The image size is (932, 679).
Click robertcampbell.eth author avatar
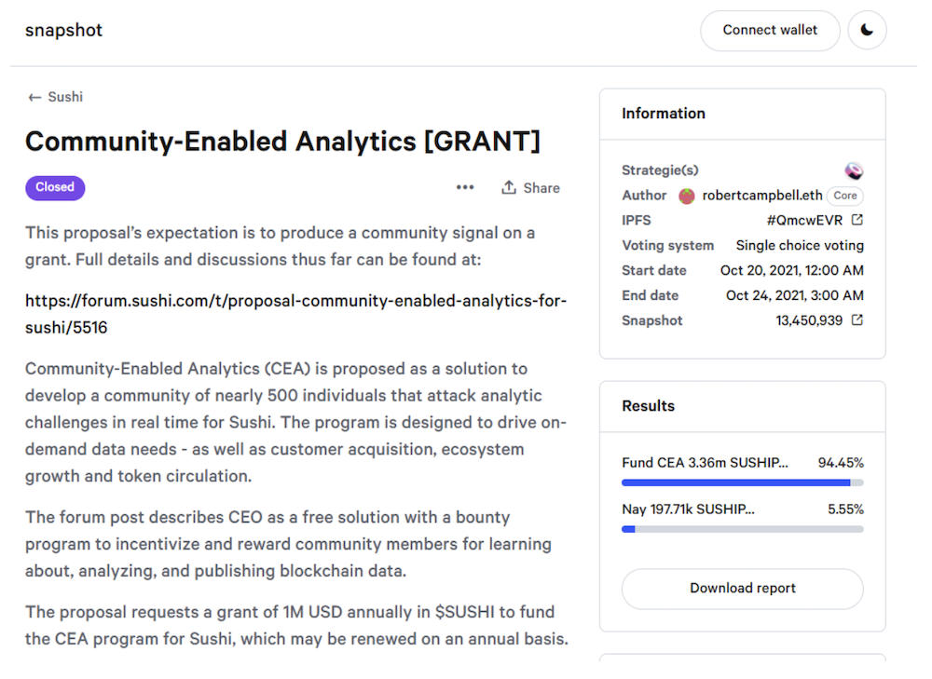pos(687,196)
